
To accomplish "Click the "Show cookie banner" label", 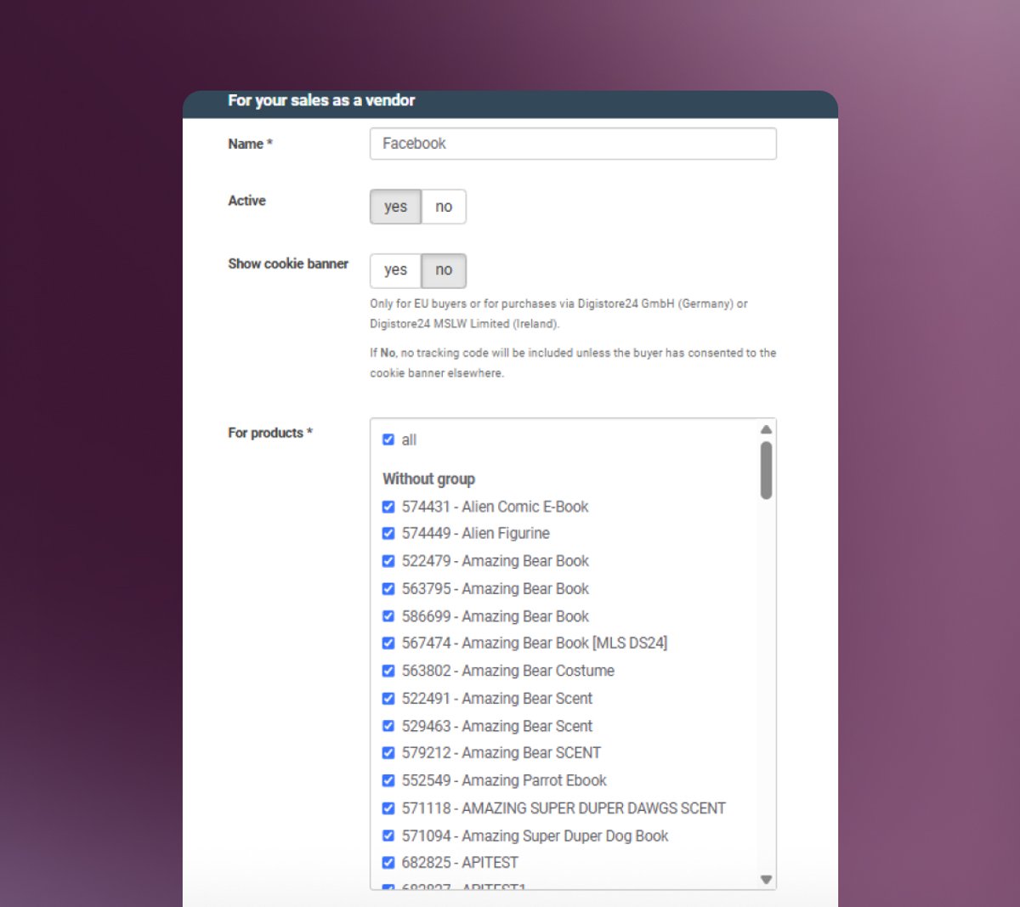I will 288,264.
